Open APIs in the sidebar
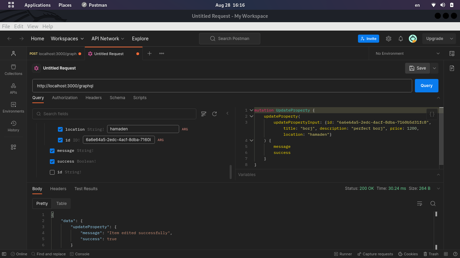The image size is (460, 258). [x=13, y=89]
